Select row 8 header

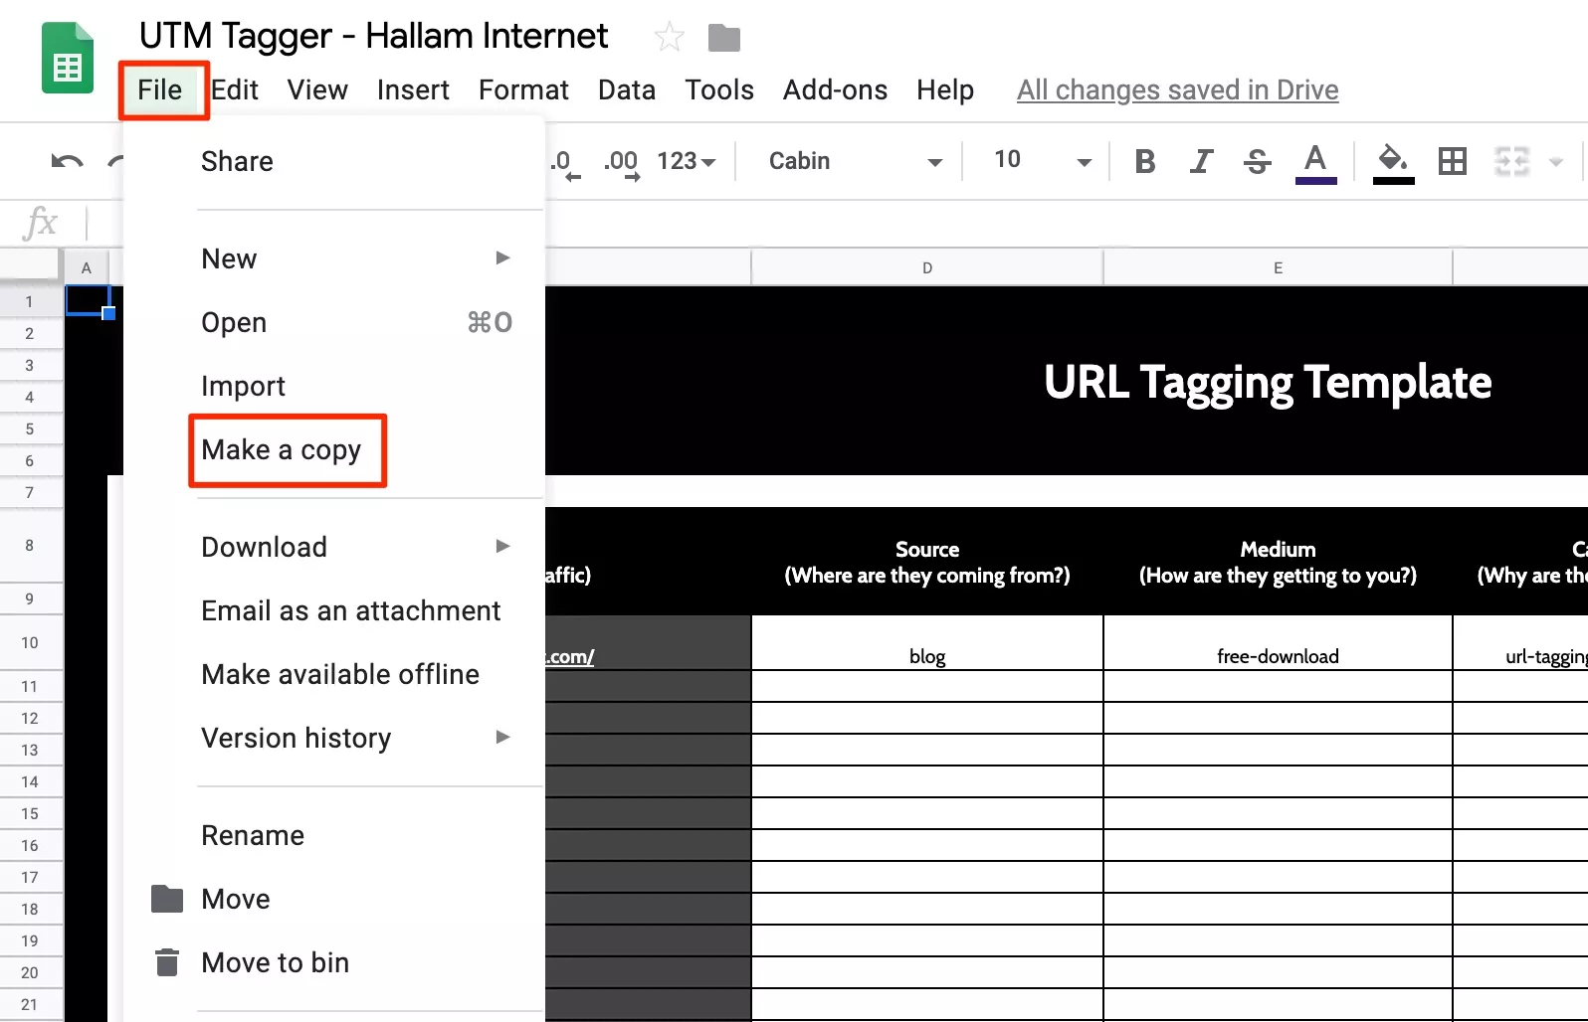click(x=30, y=545)
